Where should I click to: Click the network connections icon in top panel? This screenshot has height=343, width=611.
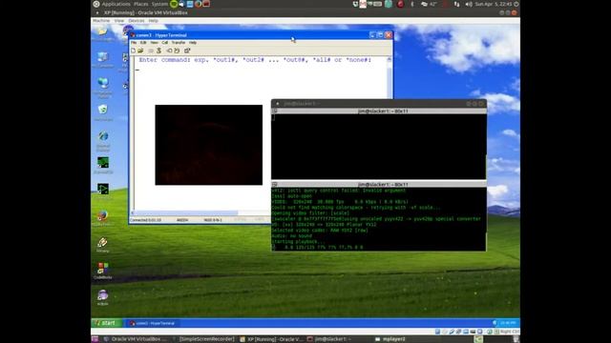point(456,4)
